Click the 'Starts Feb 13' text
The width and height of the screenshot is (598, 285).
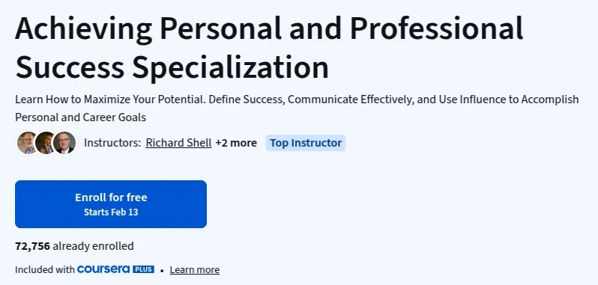click(x=111, y=212)
